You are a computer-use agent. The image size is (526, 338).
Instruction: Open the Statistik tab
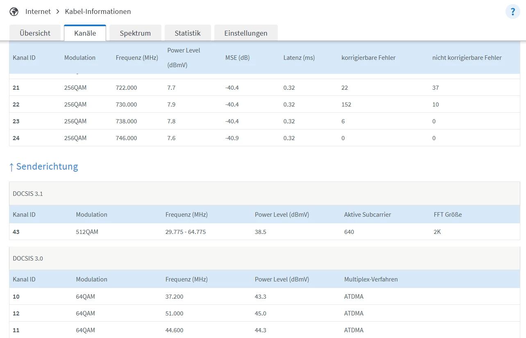(187, 33)
